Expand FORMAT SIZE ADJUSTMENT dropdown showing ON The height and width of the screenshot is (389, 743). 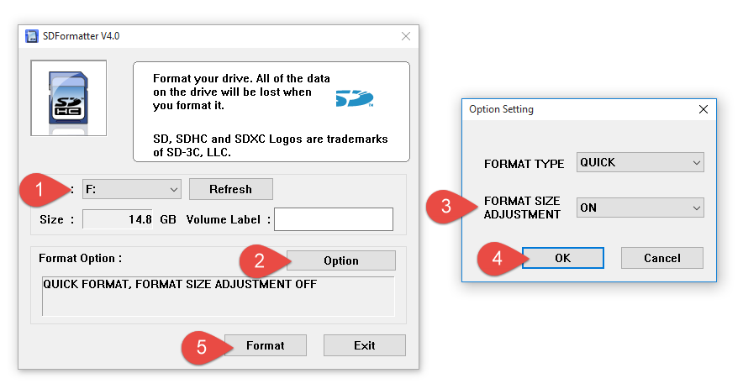pos(640,208)
